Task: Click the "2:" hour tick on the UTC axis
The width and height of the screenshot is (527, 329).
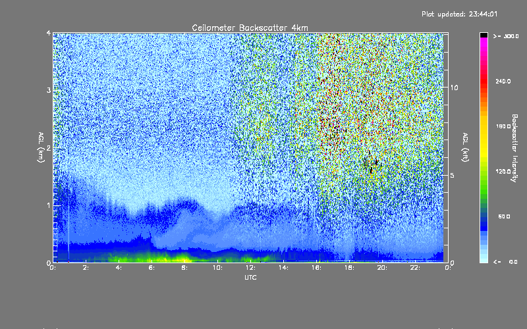Action: point(86,268)
